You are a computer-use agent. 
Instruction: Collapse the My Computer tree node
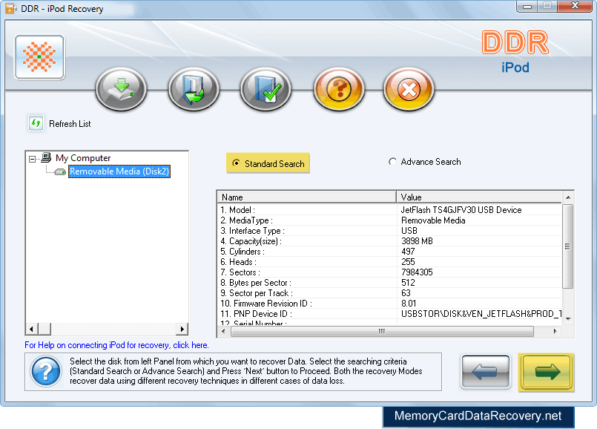click(x=33, y=159)
